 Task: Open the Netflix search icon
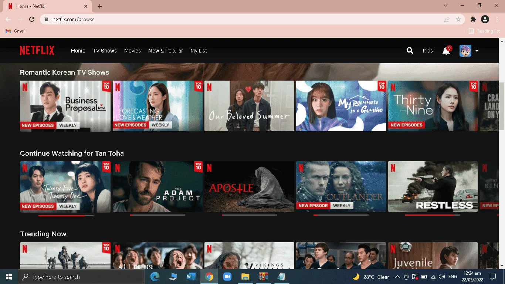[x=410, y=51]
